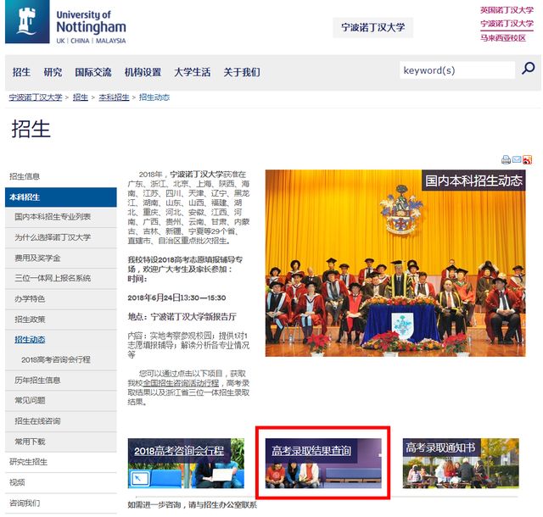The height and width of the screenshot is (517, 543).
Task: Select the highlighted 本科招生 sidebar item
Action: pos(61,197)
